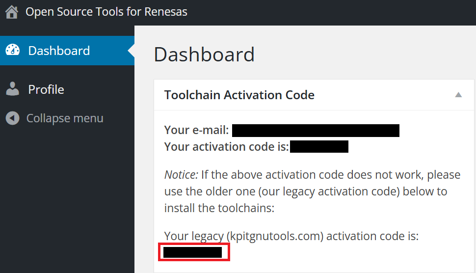
Task: Click the Dashboard page heading
Action: (204, 55)
